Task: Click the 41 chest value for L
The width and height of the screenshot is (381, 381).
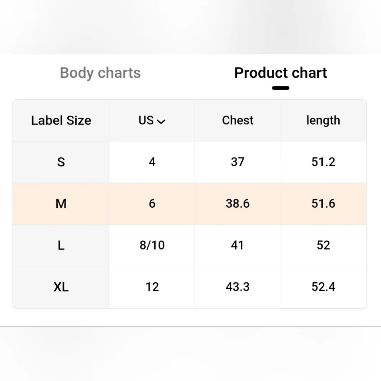Action: click(x=237, y=245)
